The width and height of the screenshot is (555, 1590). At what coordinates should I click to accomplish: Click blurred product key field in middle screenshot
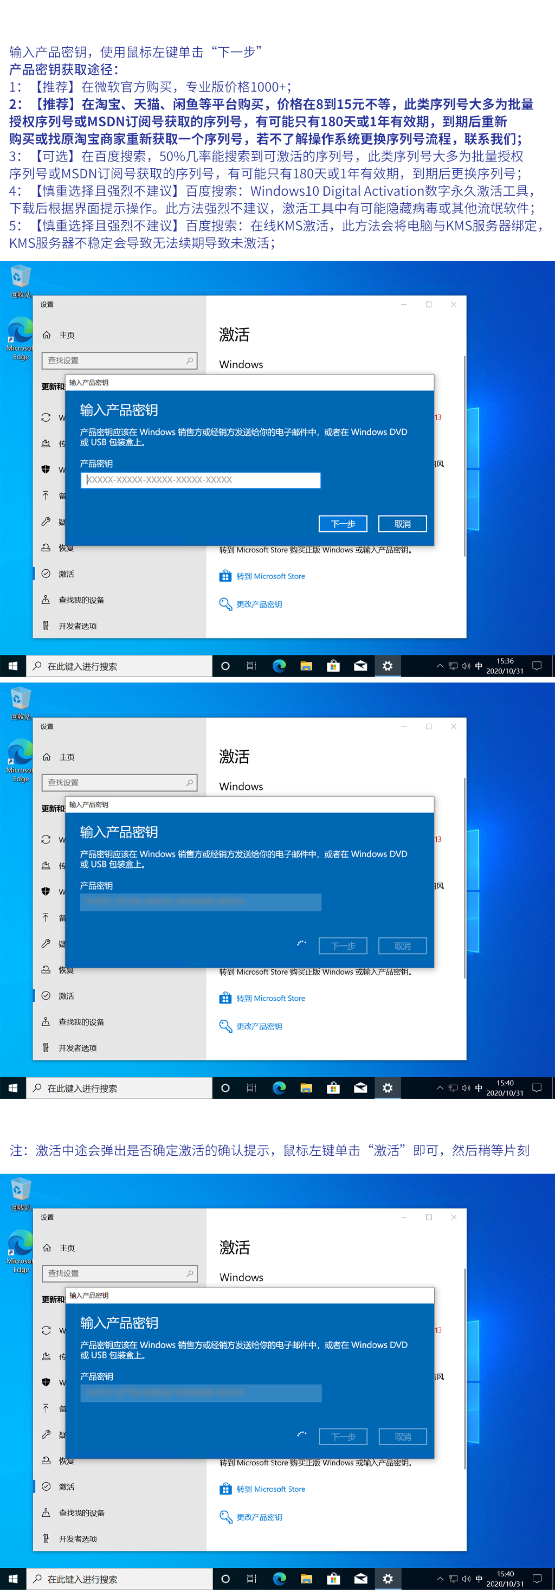pyautogui.click(x=201, y=903)
